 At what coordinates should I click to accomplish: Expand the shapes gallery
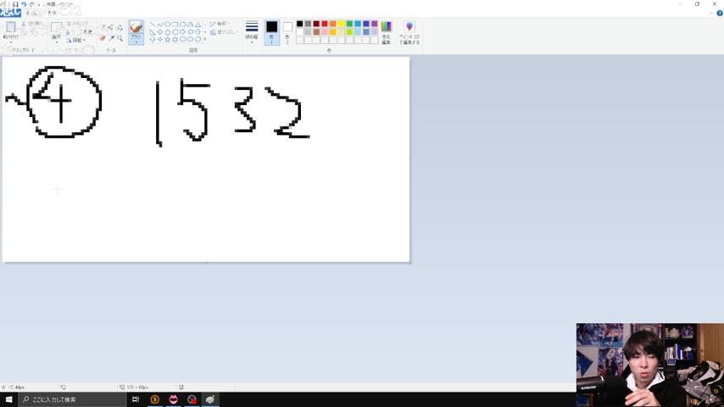coord(205,39)
